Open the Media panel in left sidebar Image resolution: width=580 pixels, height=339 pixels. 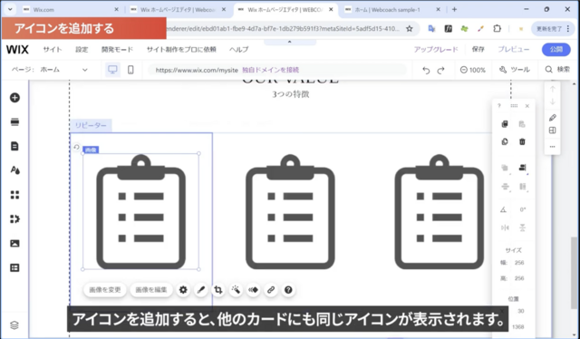point(14,244)
